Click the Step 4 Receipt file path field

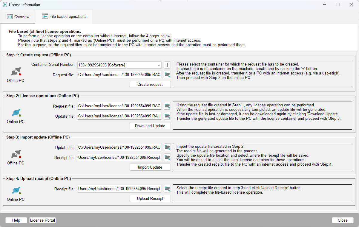tap(119, 189)
